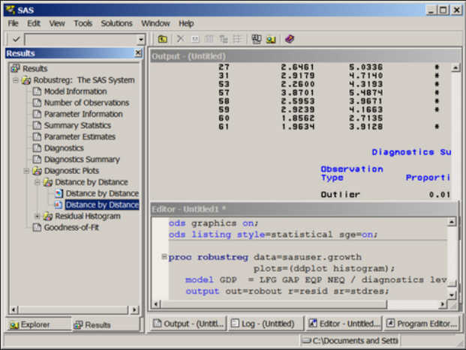466x350 pixels.
Task: Select Robustreg: The SAS System folder
Action: pyautogui.click(x=84, y=80)
